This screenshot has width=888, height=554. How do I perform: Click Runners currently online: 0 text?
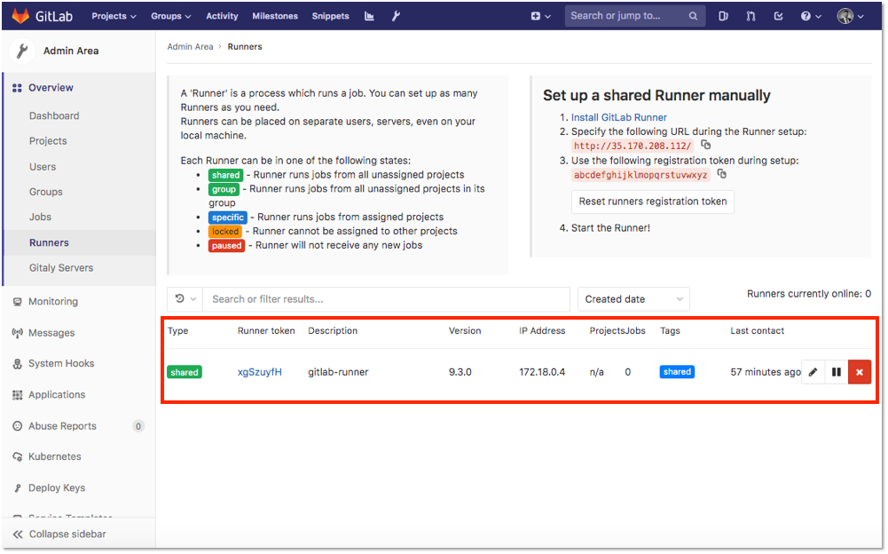click(809, 294)
